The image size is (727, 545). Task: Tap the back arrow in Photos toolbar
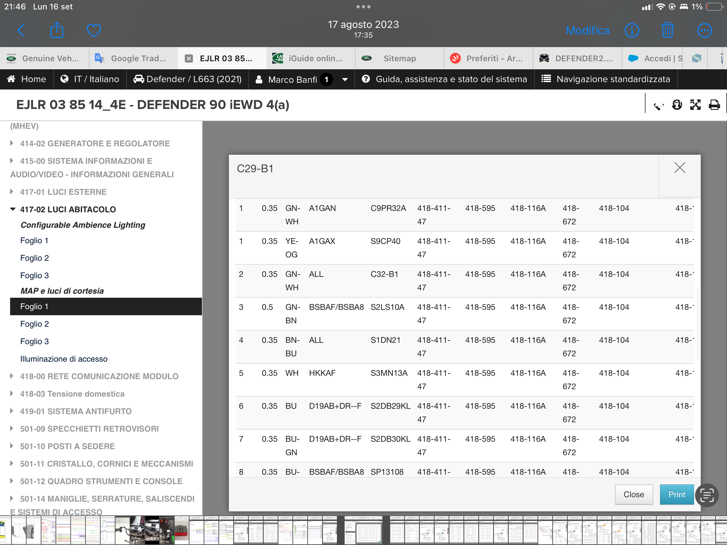(x=21, y=30)
